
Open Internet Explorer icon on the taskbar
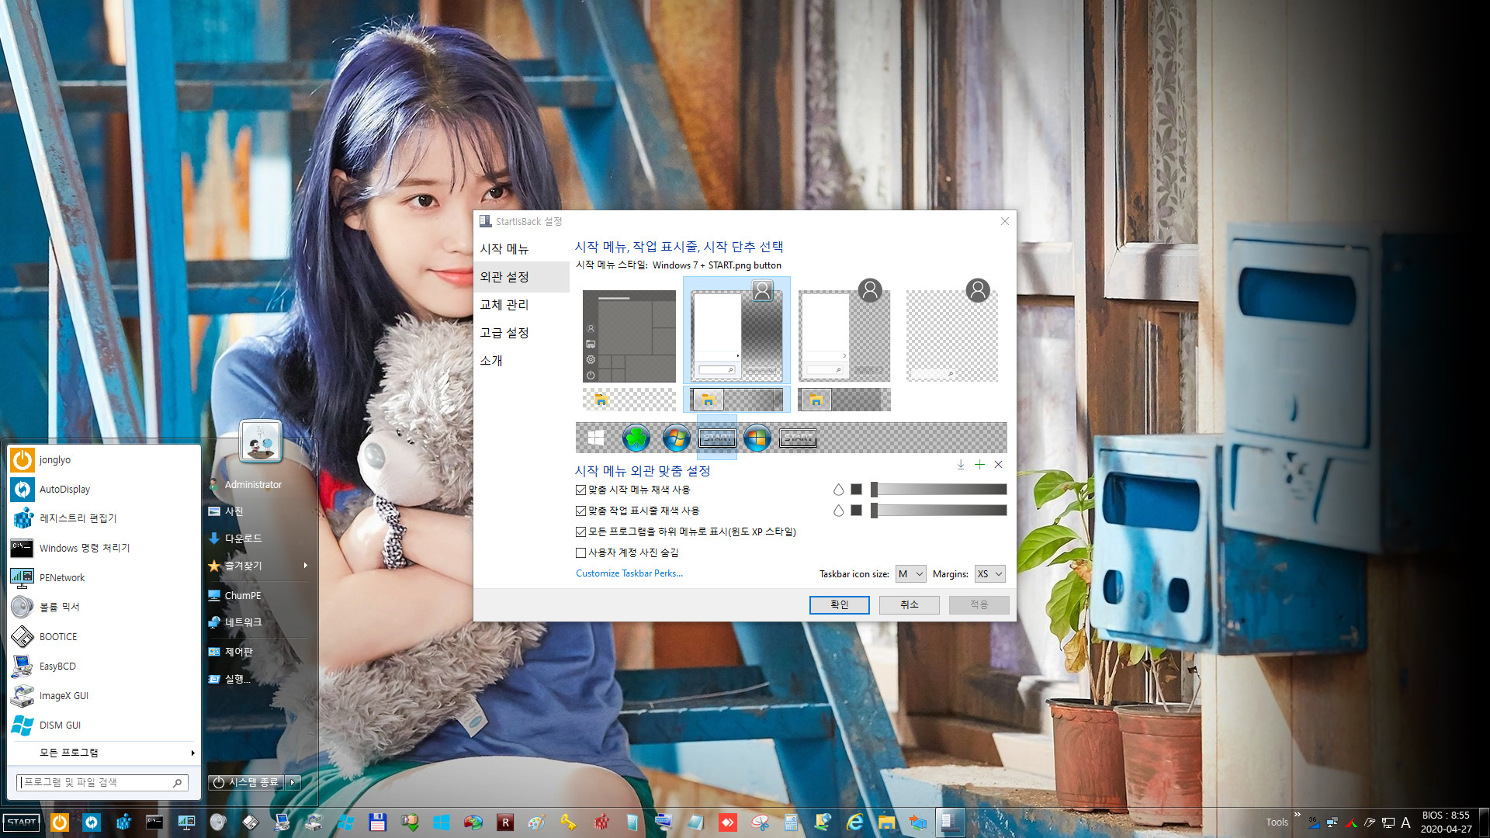[854, 822]
